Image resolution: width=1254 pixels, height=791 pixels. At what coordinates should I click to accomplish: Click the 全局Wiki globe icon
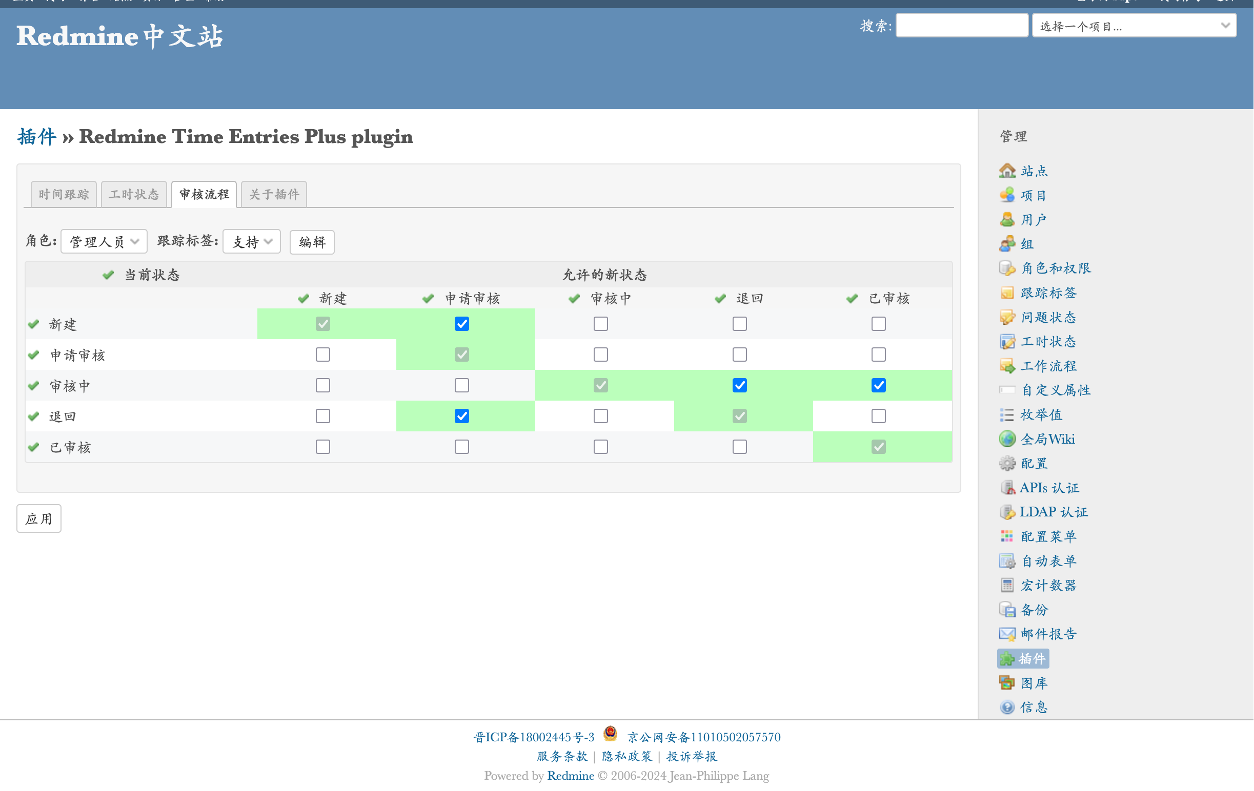pos(1007,439)
